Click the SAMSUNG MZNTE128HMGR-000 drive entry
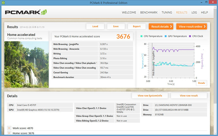The width and height of the screenshot is (218, 136). (173, 105)
